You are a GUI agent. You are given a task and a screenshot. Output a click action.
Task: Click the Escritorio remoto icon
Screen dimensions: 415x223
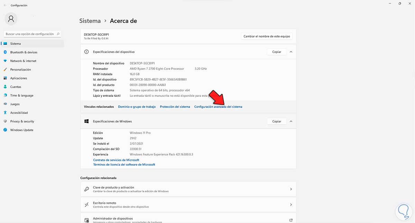[87, 205]
